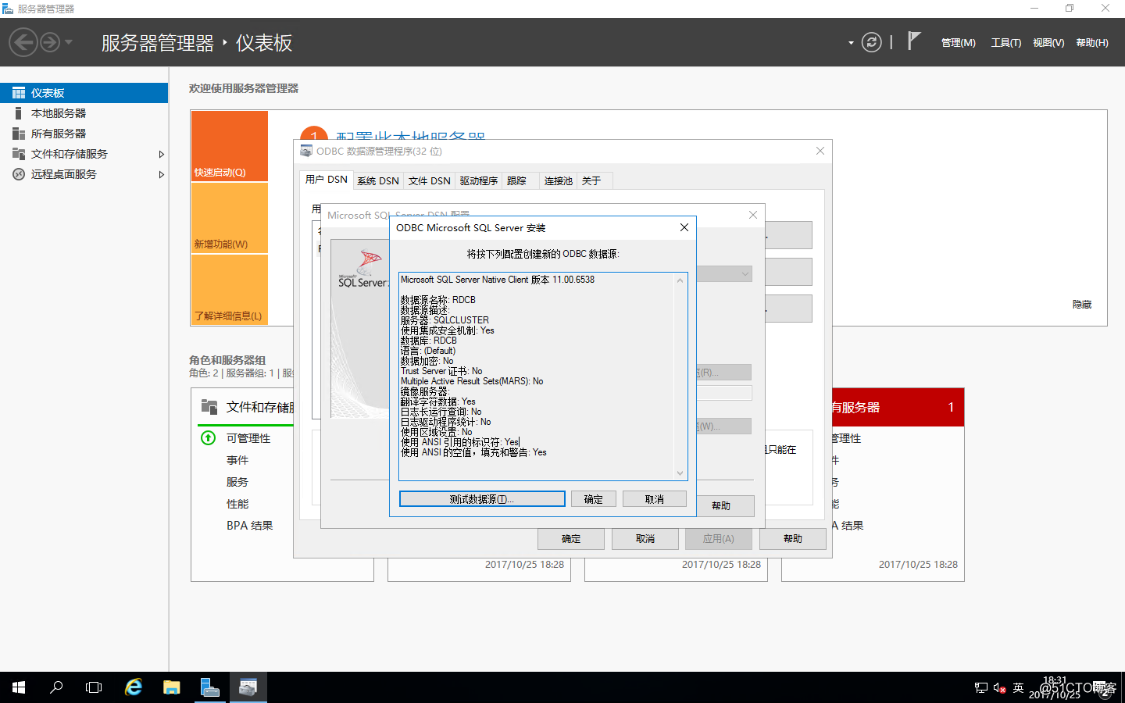Expand the 文件和存储服务 arrow
This screenshot has width=1125, height=703.
[x=161, y=154]
